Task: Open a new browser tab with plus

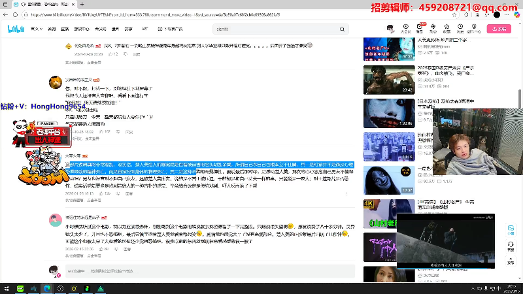Action: [x=82, y=5]
